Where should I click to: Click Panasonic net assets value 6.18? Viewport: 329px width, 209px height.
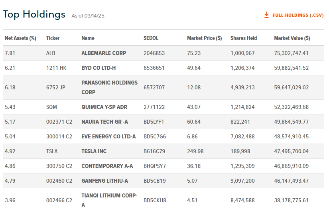[x=10, y=87]
